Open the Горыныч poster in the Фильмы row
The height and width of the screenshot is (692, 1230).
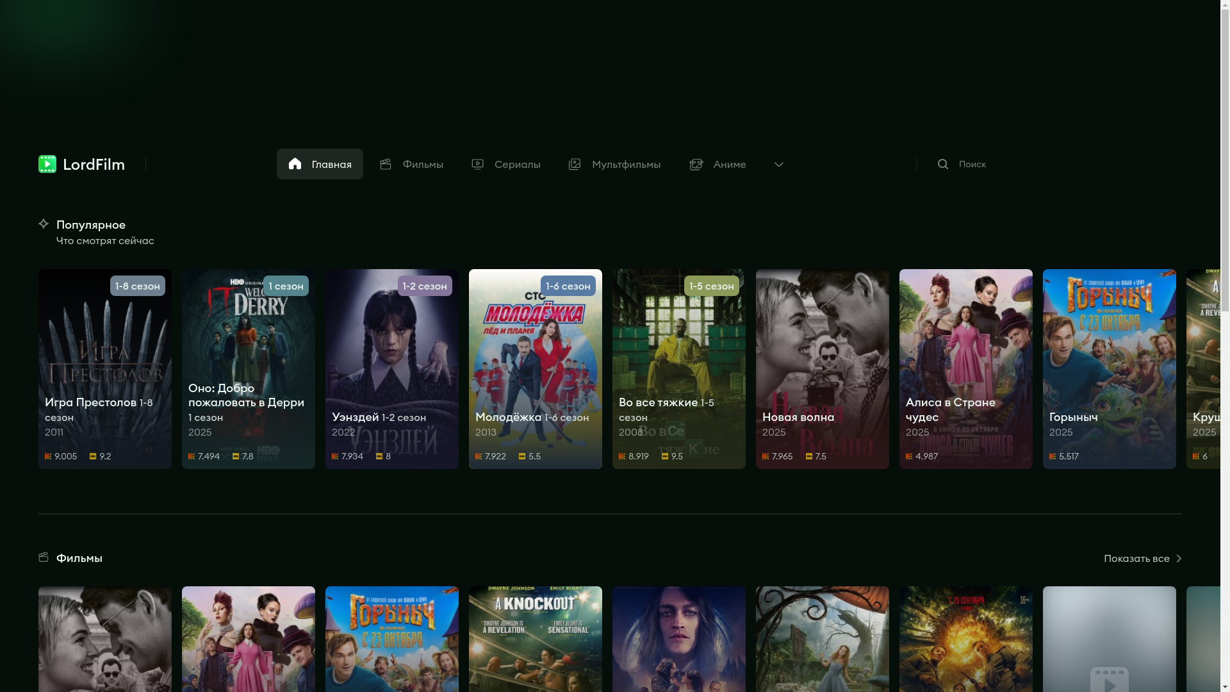[x=392, y=639]
